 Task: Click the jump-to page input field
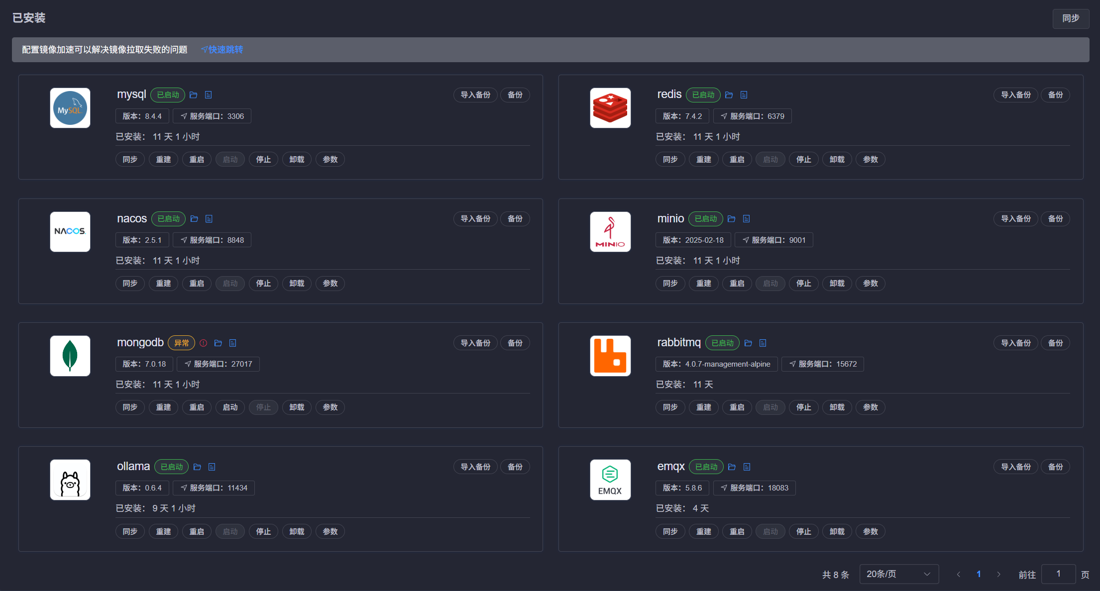[1058, 574]
